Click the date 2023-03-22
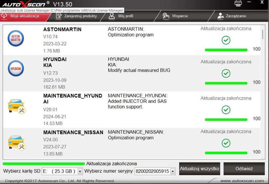The width and height of the screenshot is (269, 184). 55,44
